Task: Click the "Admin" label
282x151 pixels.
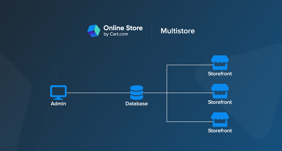Action: click(x=58, y=104)
